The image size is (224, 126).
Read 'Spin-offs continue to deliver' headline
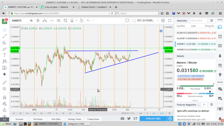193,111
